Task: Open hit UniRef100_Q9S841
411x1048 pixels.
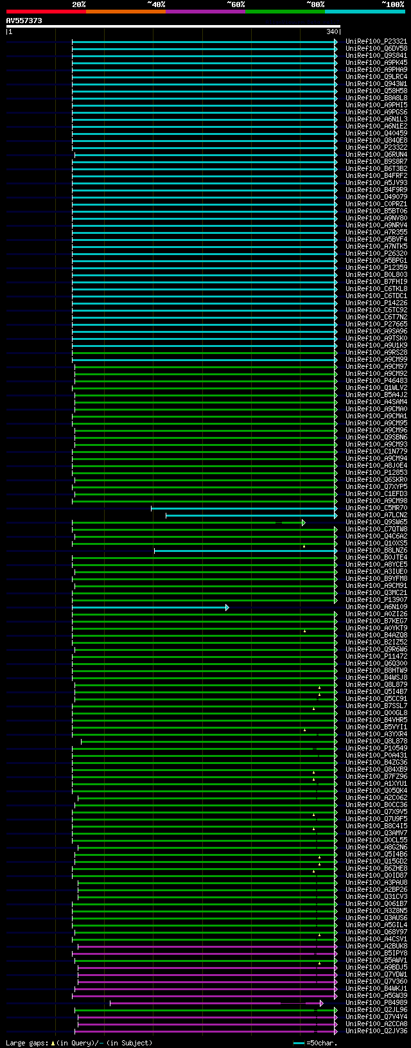Action: (x=376, y=56)
